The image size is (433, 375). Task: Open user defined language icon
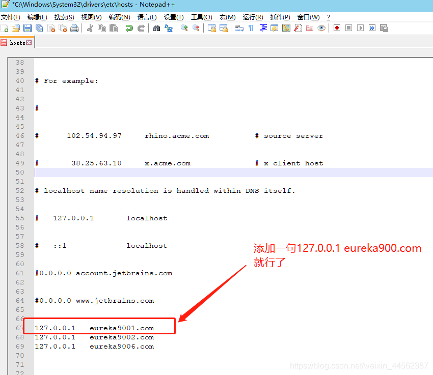coord(275,28)
